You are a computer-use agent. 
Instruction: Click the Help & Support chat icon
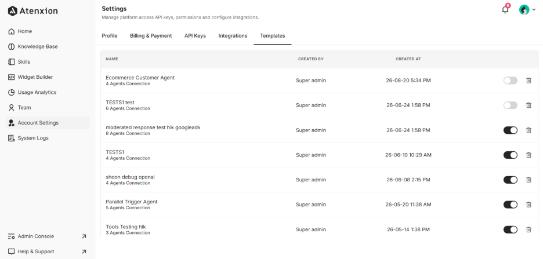click(11, 251)
